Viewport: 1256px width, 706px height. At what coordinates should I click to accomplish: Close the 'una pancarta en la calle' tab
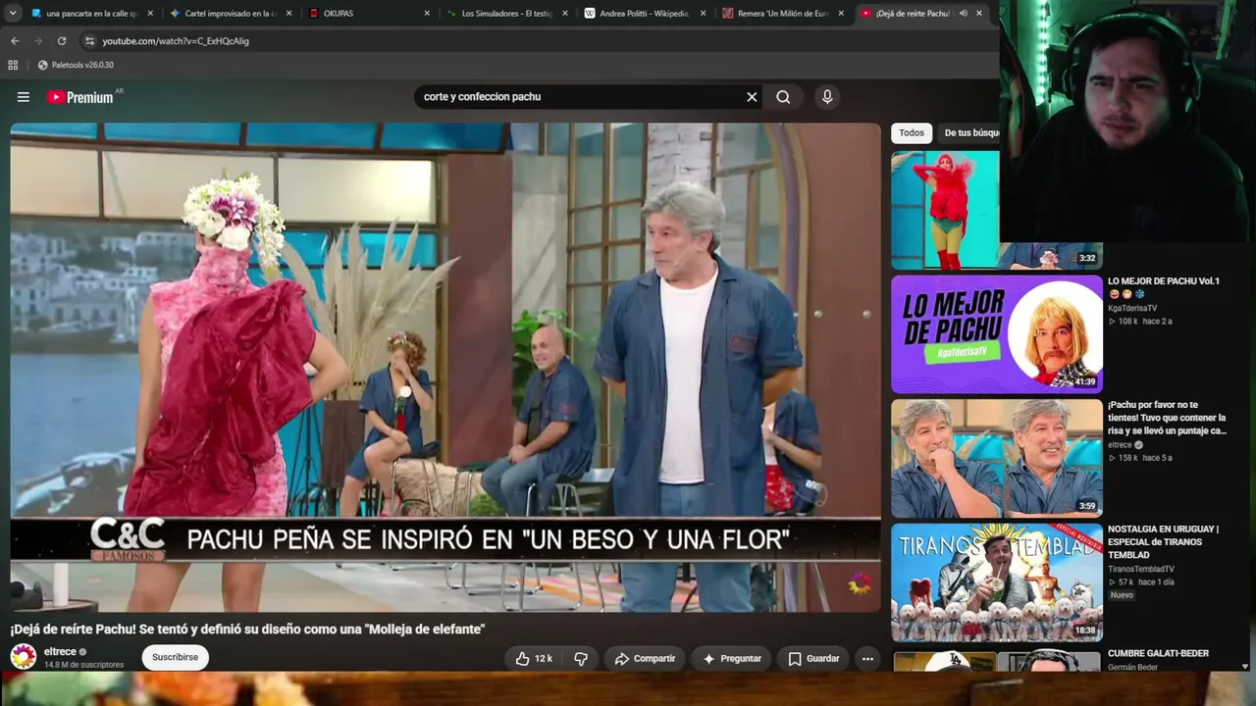coord(150,14)
